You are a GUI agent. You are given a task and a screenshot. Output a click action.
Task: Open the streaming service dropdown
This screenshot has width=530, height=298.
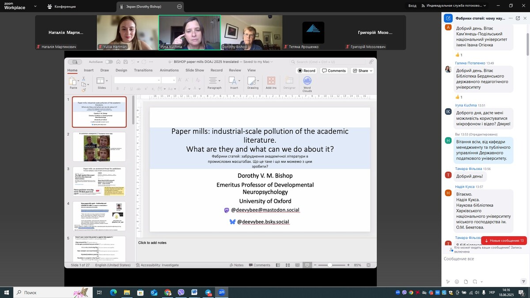point(454,6)
